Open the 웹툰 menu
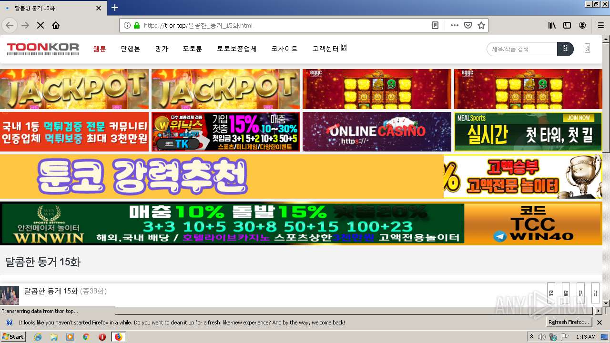Image resolution: width=610 pixels, height=343 pixels. click(x=100, y=49)
